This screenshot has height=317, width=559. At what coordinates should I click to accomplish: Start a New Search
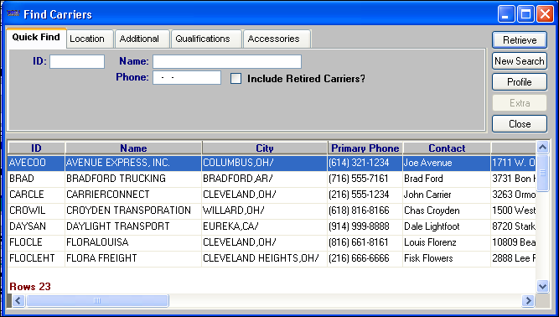tap(520, 61)
